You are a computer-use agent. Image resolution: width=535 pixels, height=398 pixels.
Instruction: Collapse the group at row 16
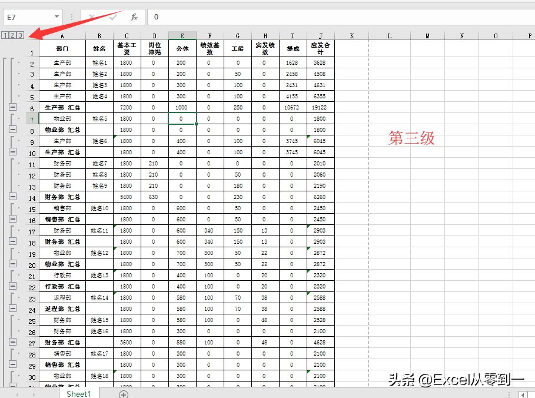tap(12, 219)
